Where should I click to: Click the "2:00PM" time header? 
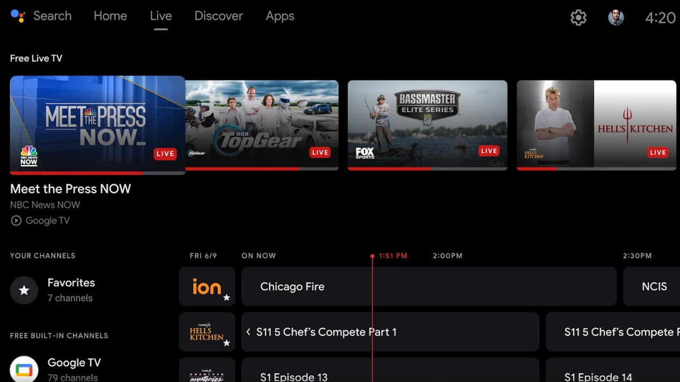(448, 256)
